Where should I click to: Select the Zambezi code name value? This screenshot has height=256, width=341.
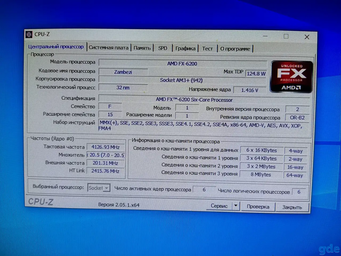pyautogui.click(x=123, y=72)
